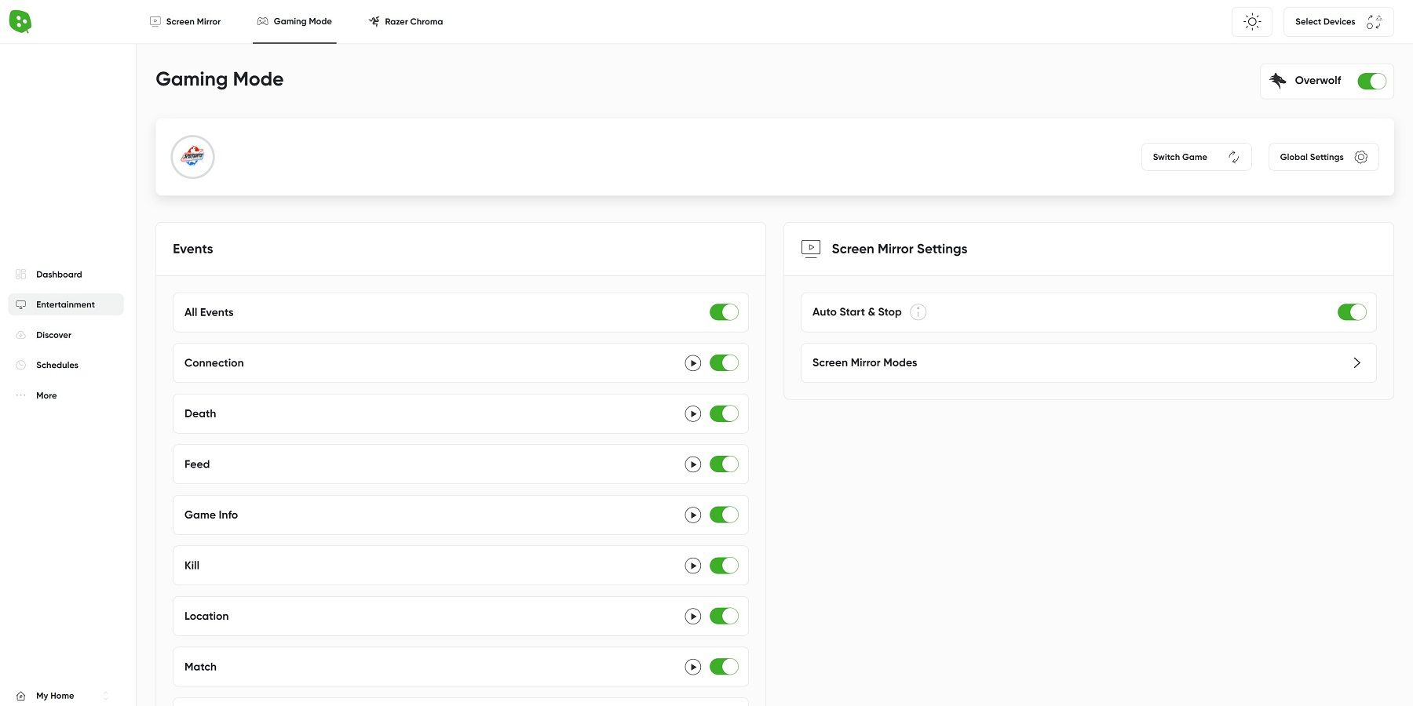The image size is (1413, 706).
Task: Preview the Death event
Action: (692, 413)
